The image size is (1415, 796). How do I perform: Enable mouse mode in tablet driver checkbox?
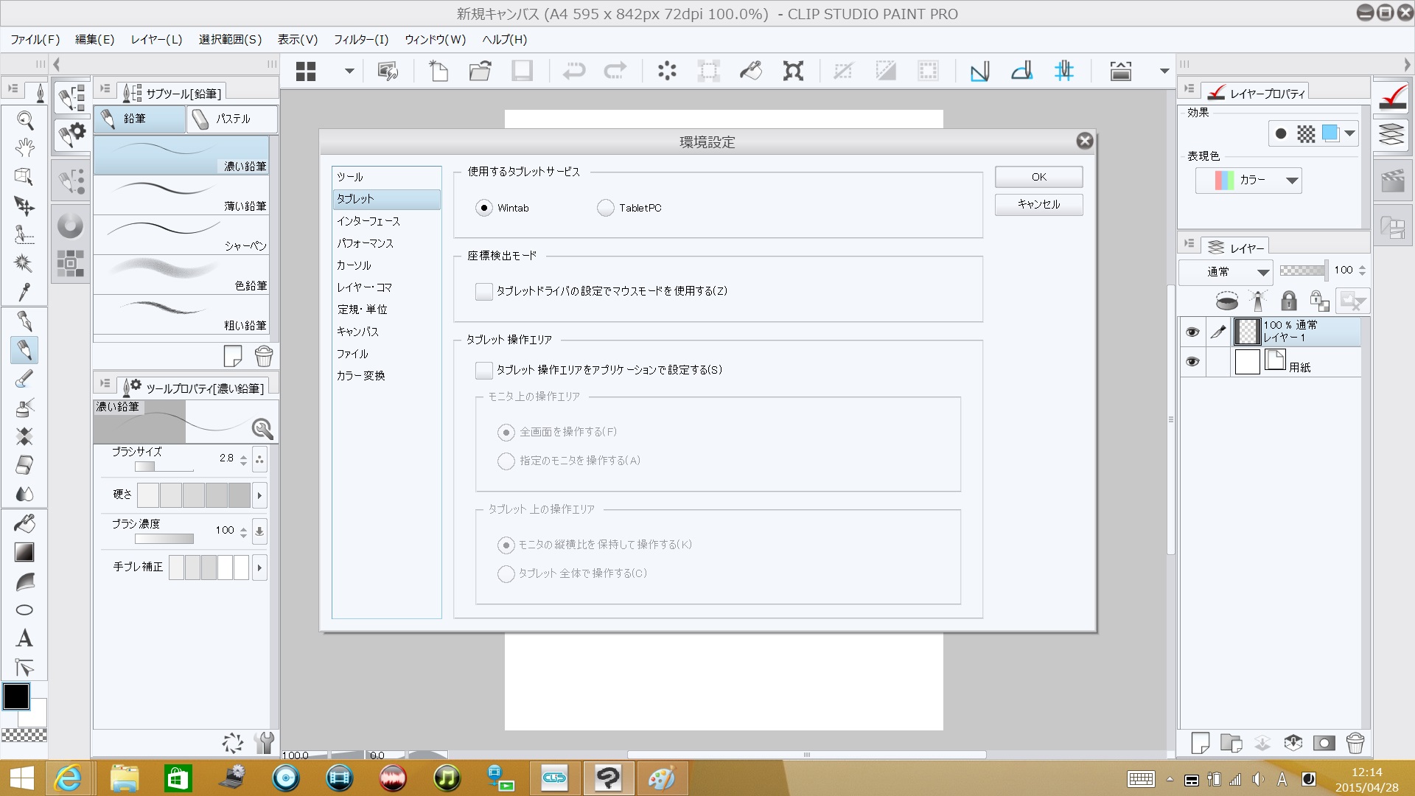click(x=484, y=291)
